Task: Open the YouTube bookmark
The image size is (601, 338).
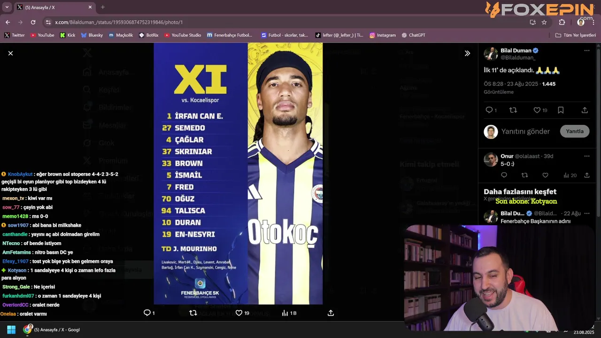Action: coord(42,35)
